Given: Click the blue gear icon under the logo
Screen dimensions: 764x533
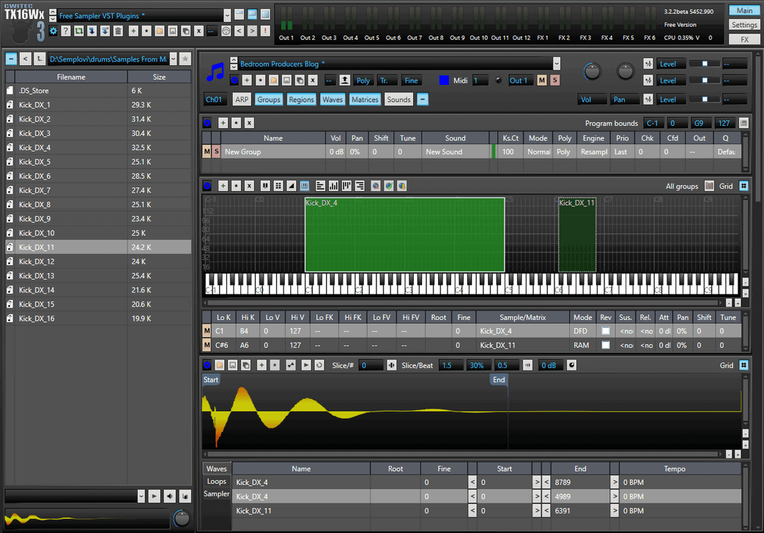Looking at the screenshot, I should pos(53,31).
